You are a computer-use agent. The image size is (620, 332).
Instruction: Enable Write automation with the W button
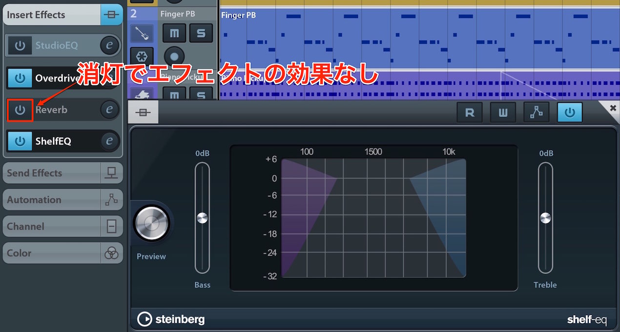pyautogui.click(x=503, y=113)
